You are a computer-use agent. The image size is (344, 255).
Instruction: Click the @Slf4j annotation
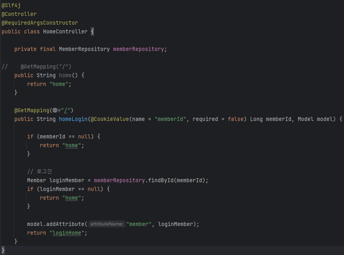coord(11,5)
